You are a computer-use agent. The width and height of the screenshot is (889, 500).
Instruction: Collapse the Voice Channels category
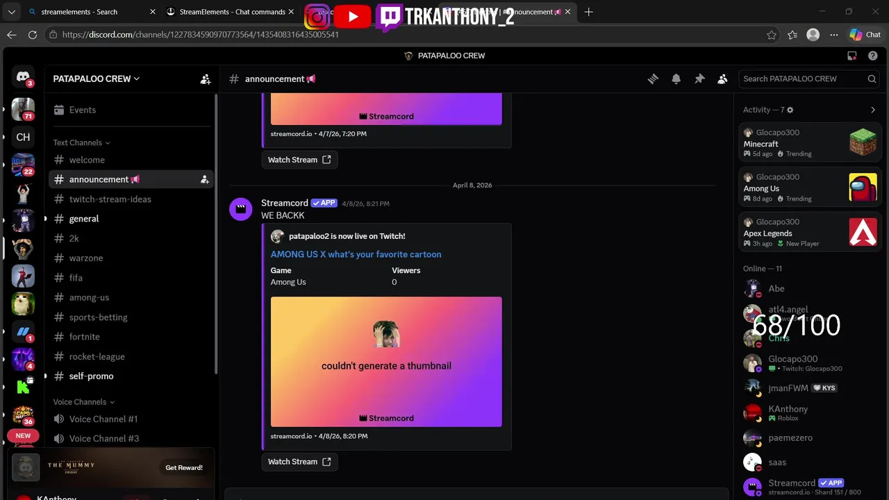[x=83, y=402]
